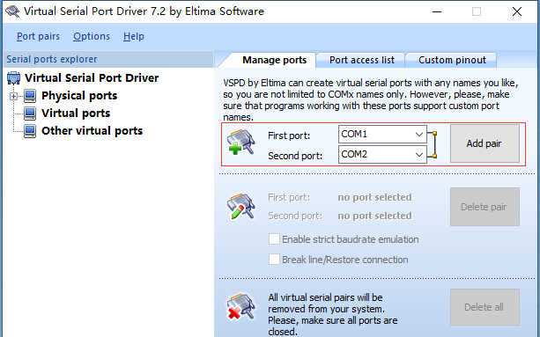This screenshot has height=337, width=540.
Task: Open the Port pairs menu
Action: (38, 36)
